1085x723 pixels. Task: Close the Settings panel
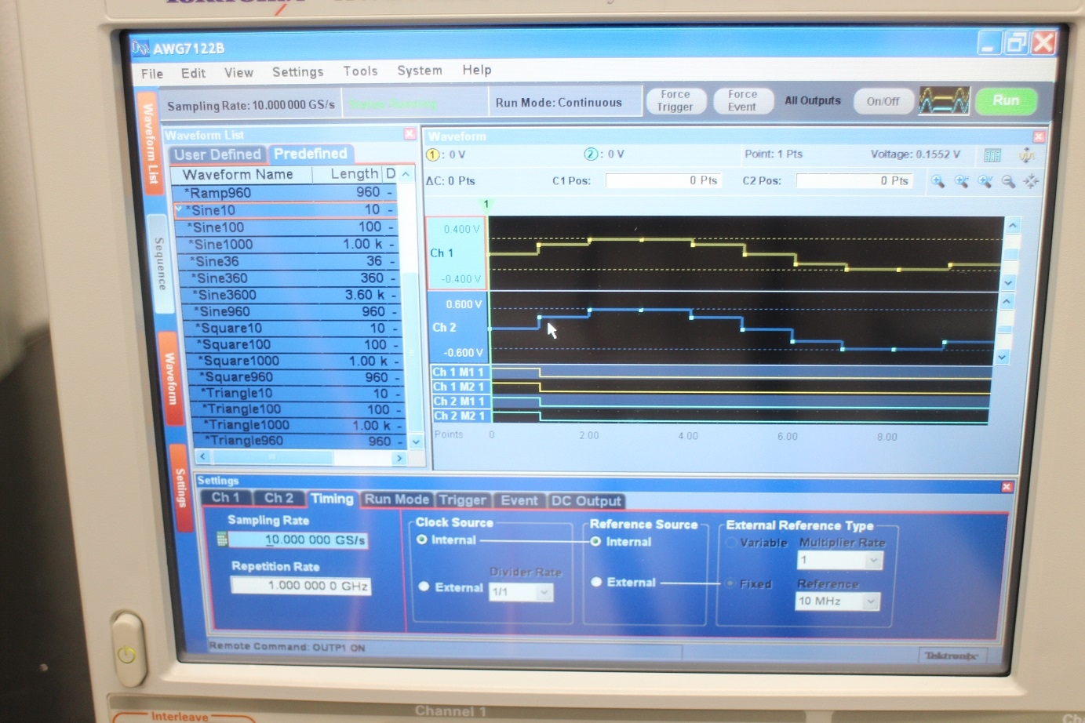[1007, 487]
